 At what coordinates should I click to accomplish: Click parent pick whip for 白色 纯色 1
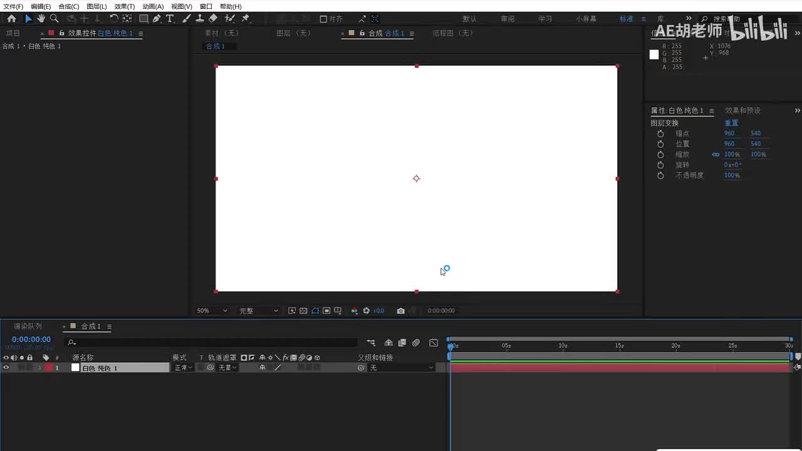point(361,368)
